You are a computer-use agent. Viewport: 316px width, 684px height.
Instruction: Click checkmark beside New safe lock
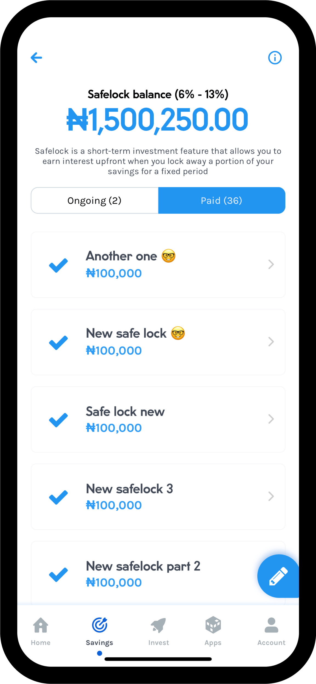pos(58,343)
